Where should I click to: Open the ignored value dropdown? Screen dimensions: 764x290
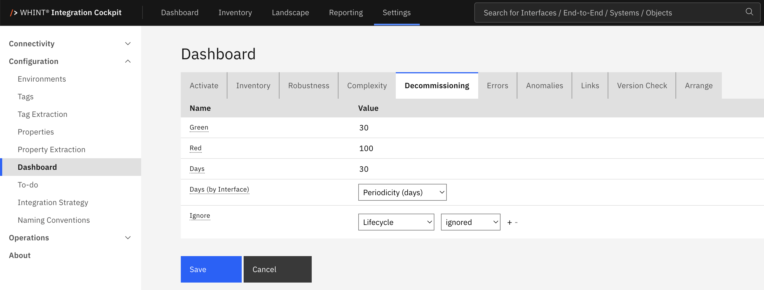470,222
